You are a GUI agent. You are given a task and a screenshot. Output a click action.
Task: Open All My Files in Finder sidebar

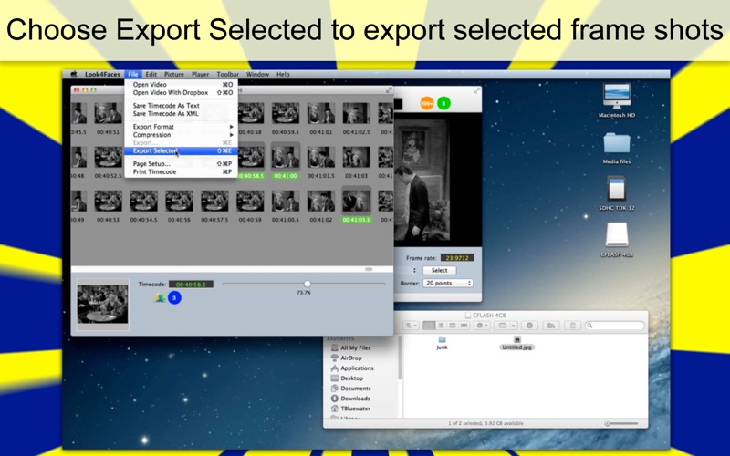(x=350, y=347)
